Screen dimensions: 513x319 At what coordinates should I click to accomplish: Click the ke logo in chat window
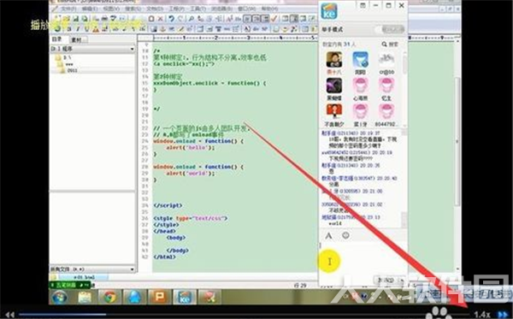(329, 10)
